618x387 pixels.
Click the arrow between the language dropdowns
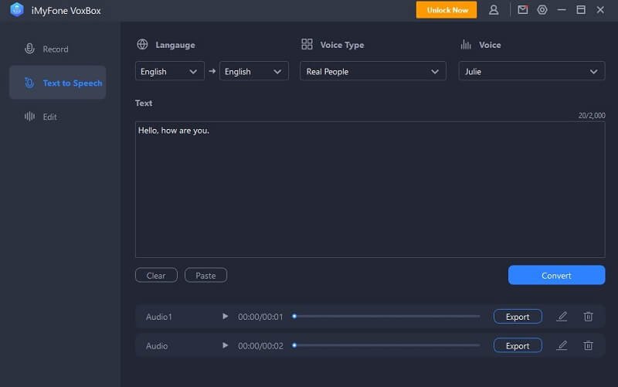[212, 71]
